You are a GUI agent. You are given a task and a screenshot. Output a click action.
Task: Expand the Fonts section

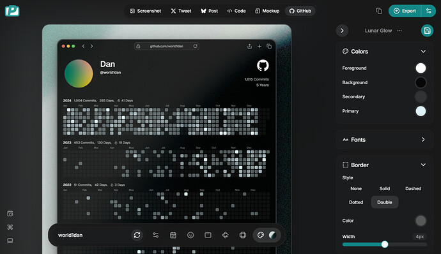click(423, 140)
